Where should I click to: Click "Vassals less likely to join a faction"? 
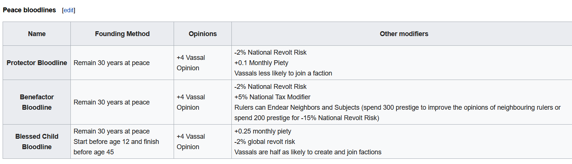[283, 73]
